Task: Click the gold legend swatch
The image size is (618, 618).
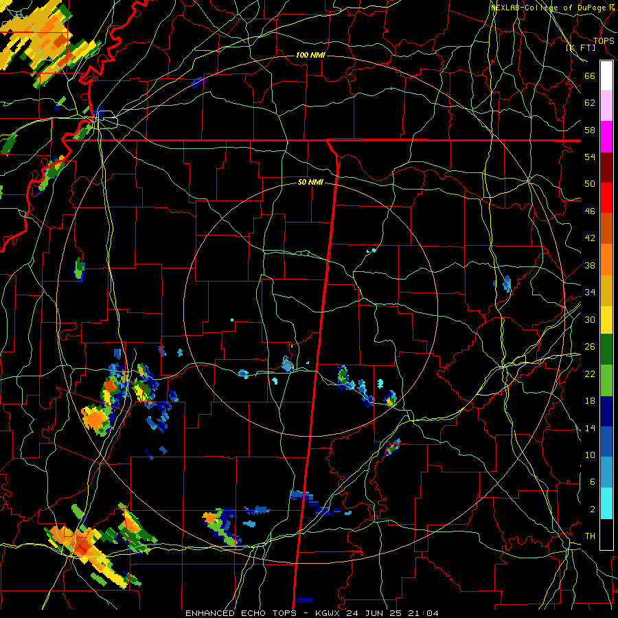Action: [x=606, y=290]
